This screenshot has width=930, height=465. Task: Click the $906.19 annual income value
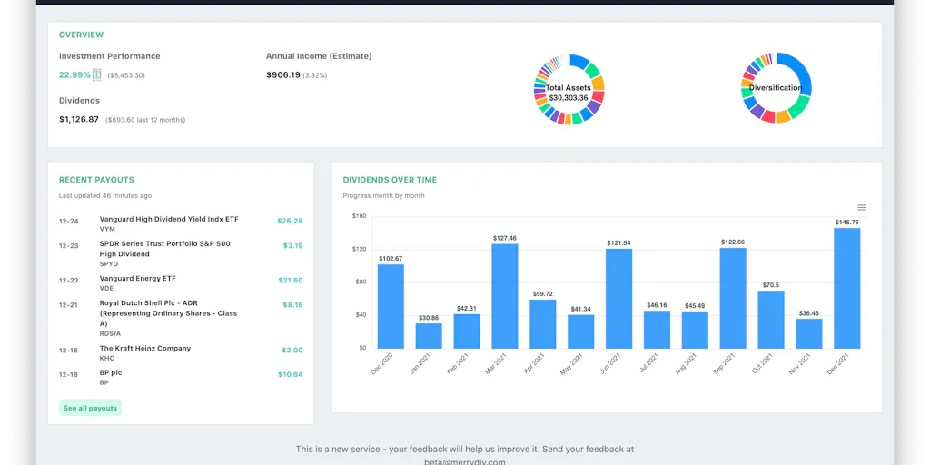click(x=283, y=74)
